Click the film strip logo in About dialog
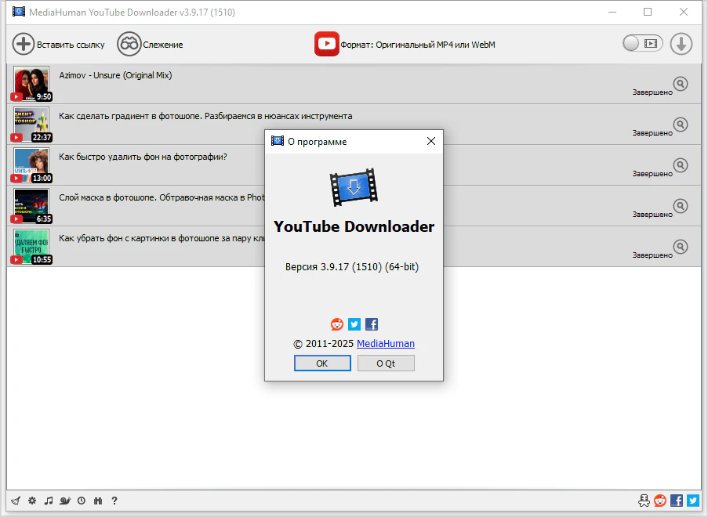 tap(354, 187)
